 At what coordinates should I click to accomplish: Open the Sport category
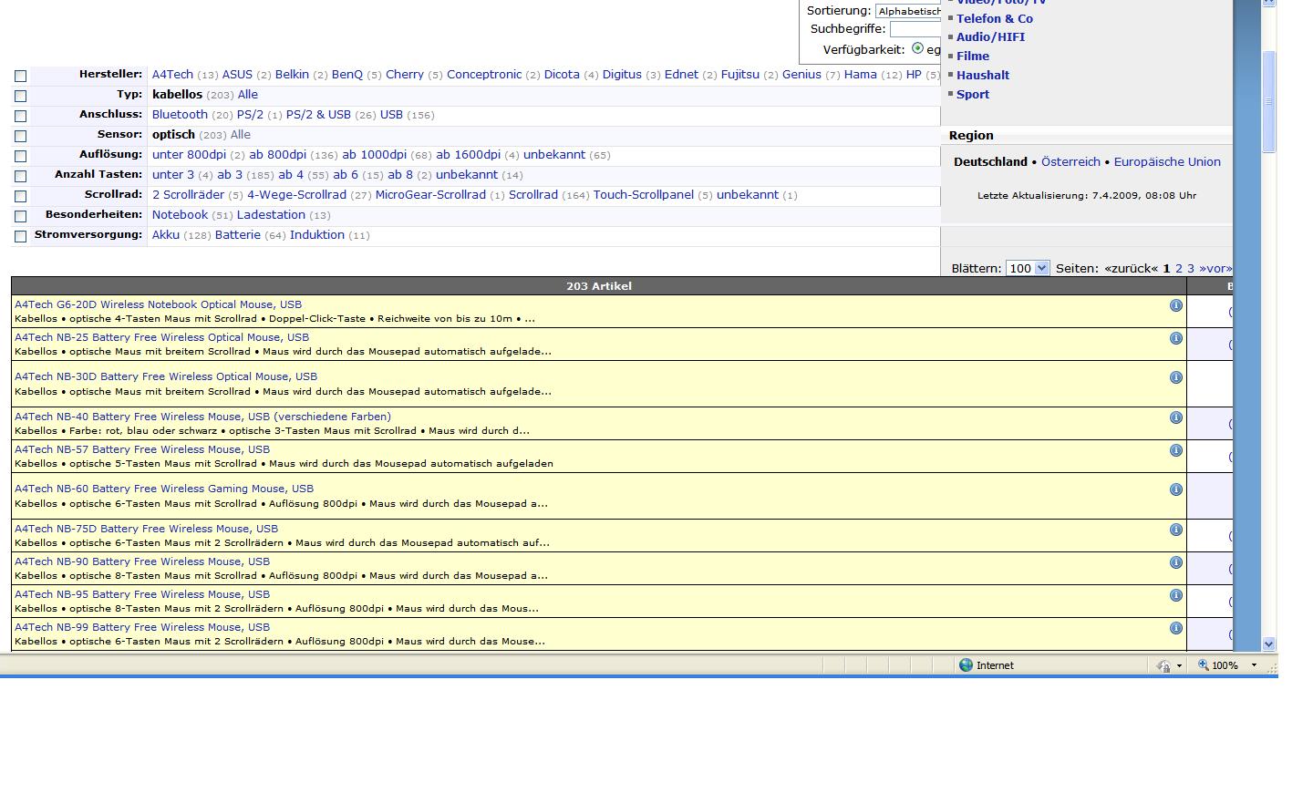click(973, 94)
